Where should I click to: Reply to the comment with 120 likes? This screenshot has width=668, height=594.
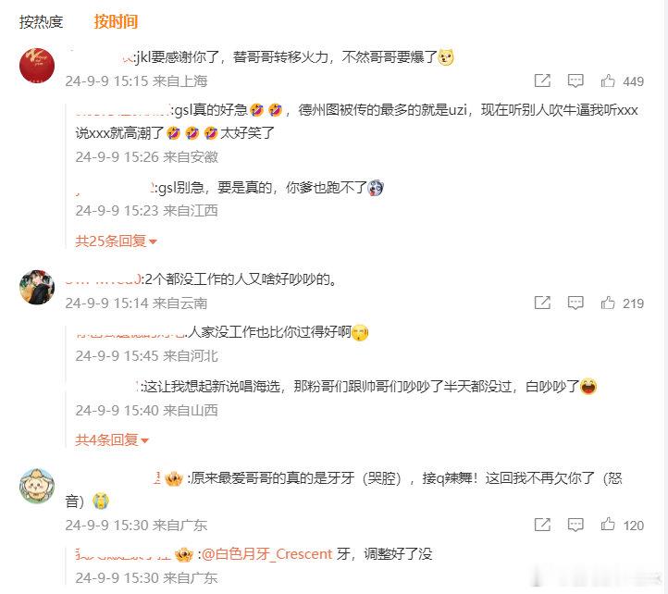click(x=575, y=525)
